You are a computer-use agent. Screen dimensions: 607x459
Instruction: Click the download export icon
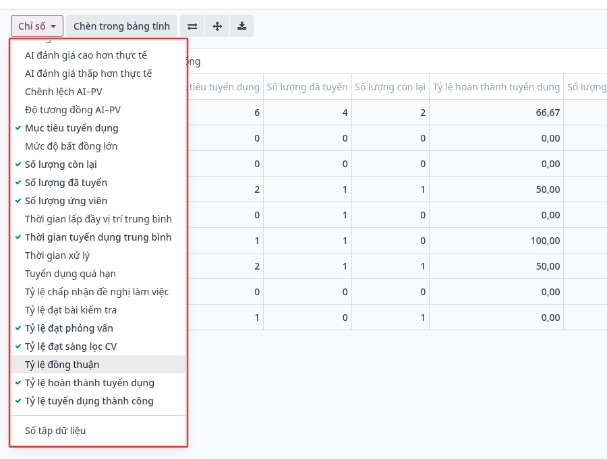(x=242, y=26)
